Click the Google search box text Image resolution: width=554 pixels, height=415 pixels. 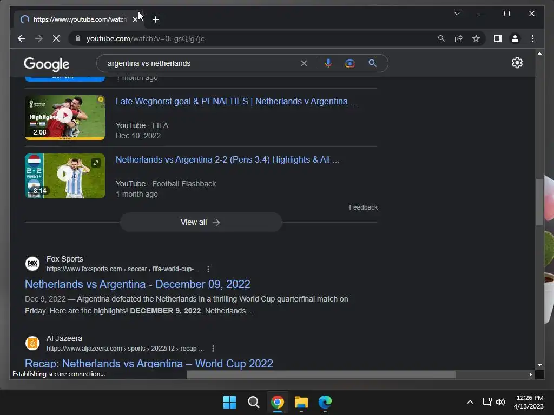click(x=149, y=63)
